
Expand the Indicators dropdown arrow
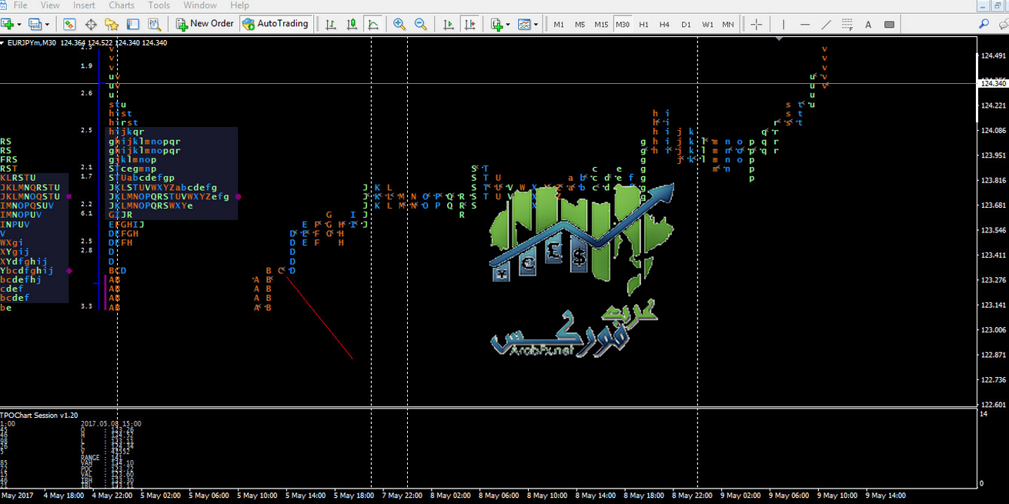pyautogui.click(x=508, y=25)
